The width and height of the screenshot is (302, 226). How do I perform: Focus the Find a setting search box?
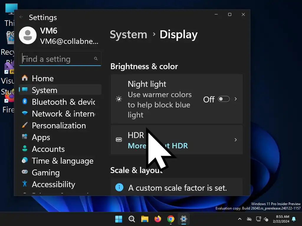(x=60, y=59)
